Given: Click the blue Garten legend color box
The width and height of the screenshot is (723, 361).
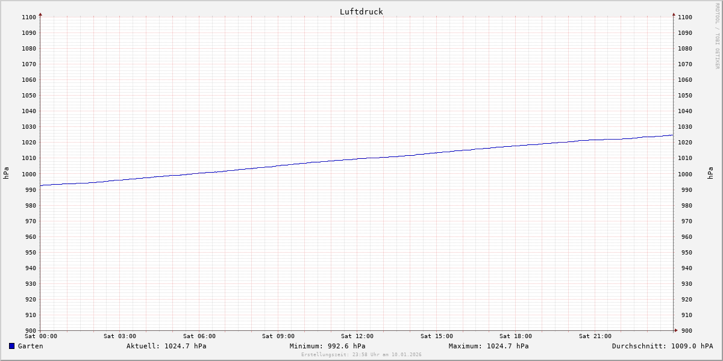Looking at the screenshot, I should [x=11, y=346].
